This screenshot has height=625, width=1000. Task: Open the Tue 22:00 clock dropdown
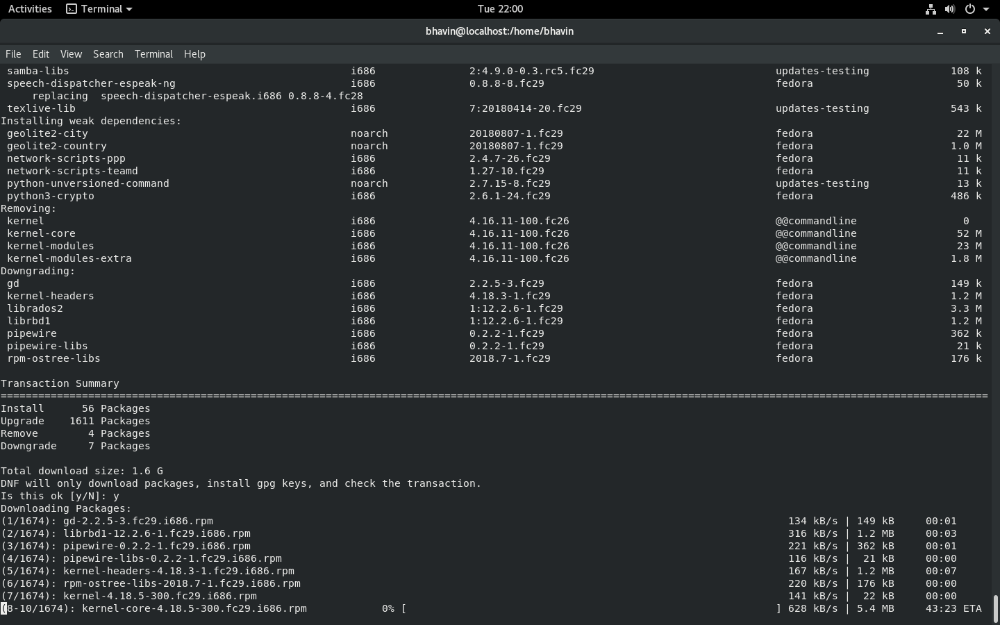click(500, 9)
